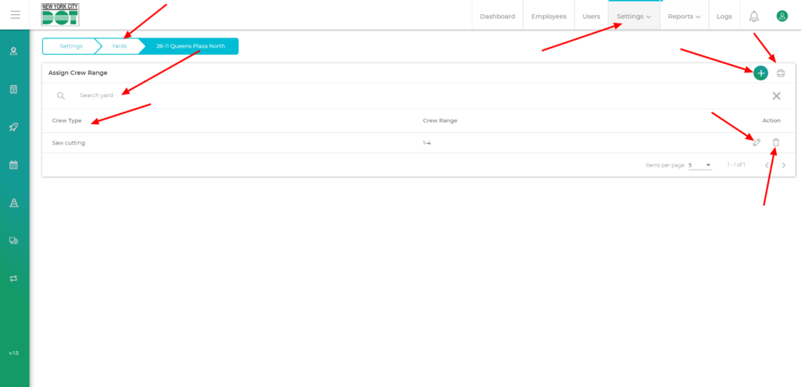This screenshot has width=801, height=387.
Task: Click the green add crew range button
Action: (x=760, y=73)
